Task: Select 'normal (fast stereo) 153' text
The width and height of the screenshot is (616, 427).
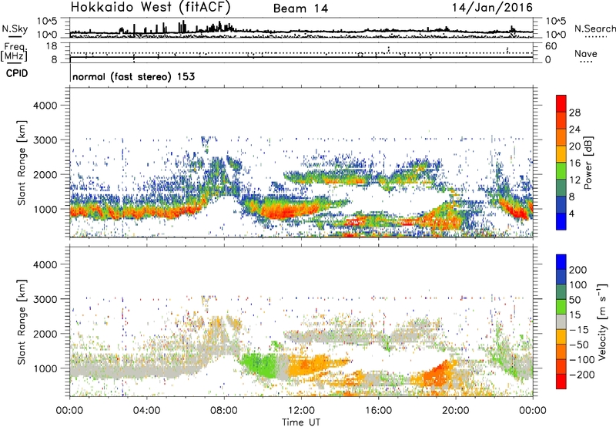Action: pyautogui.click(x=133, y=76)
